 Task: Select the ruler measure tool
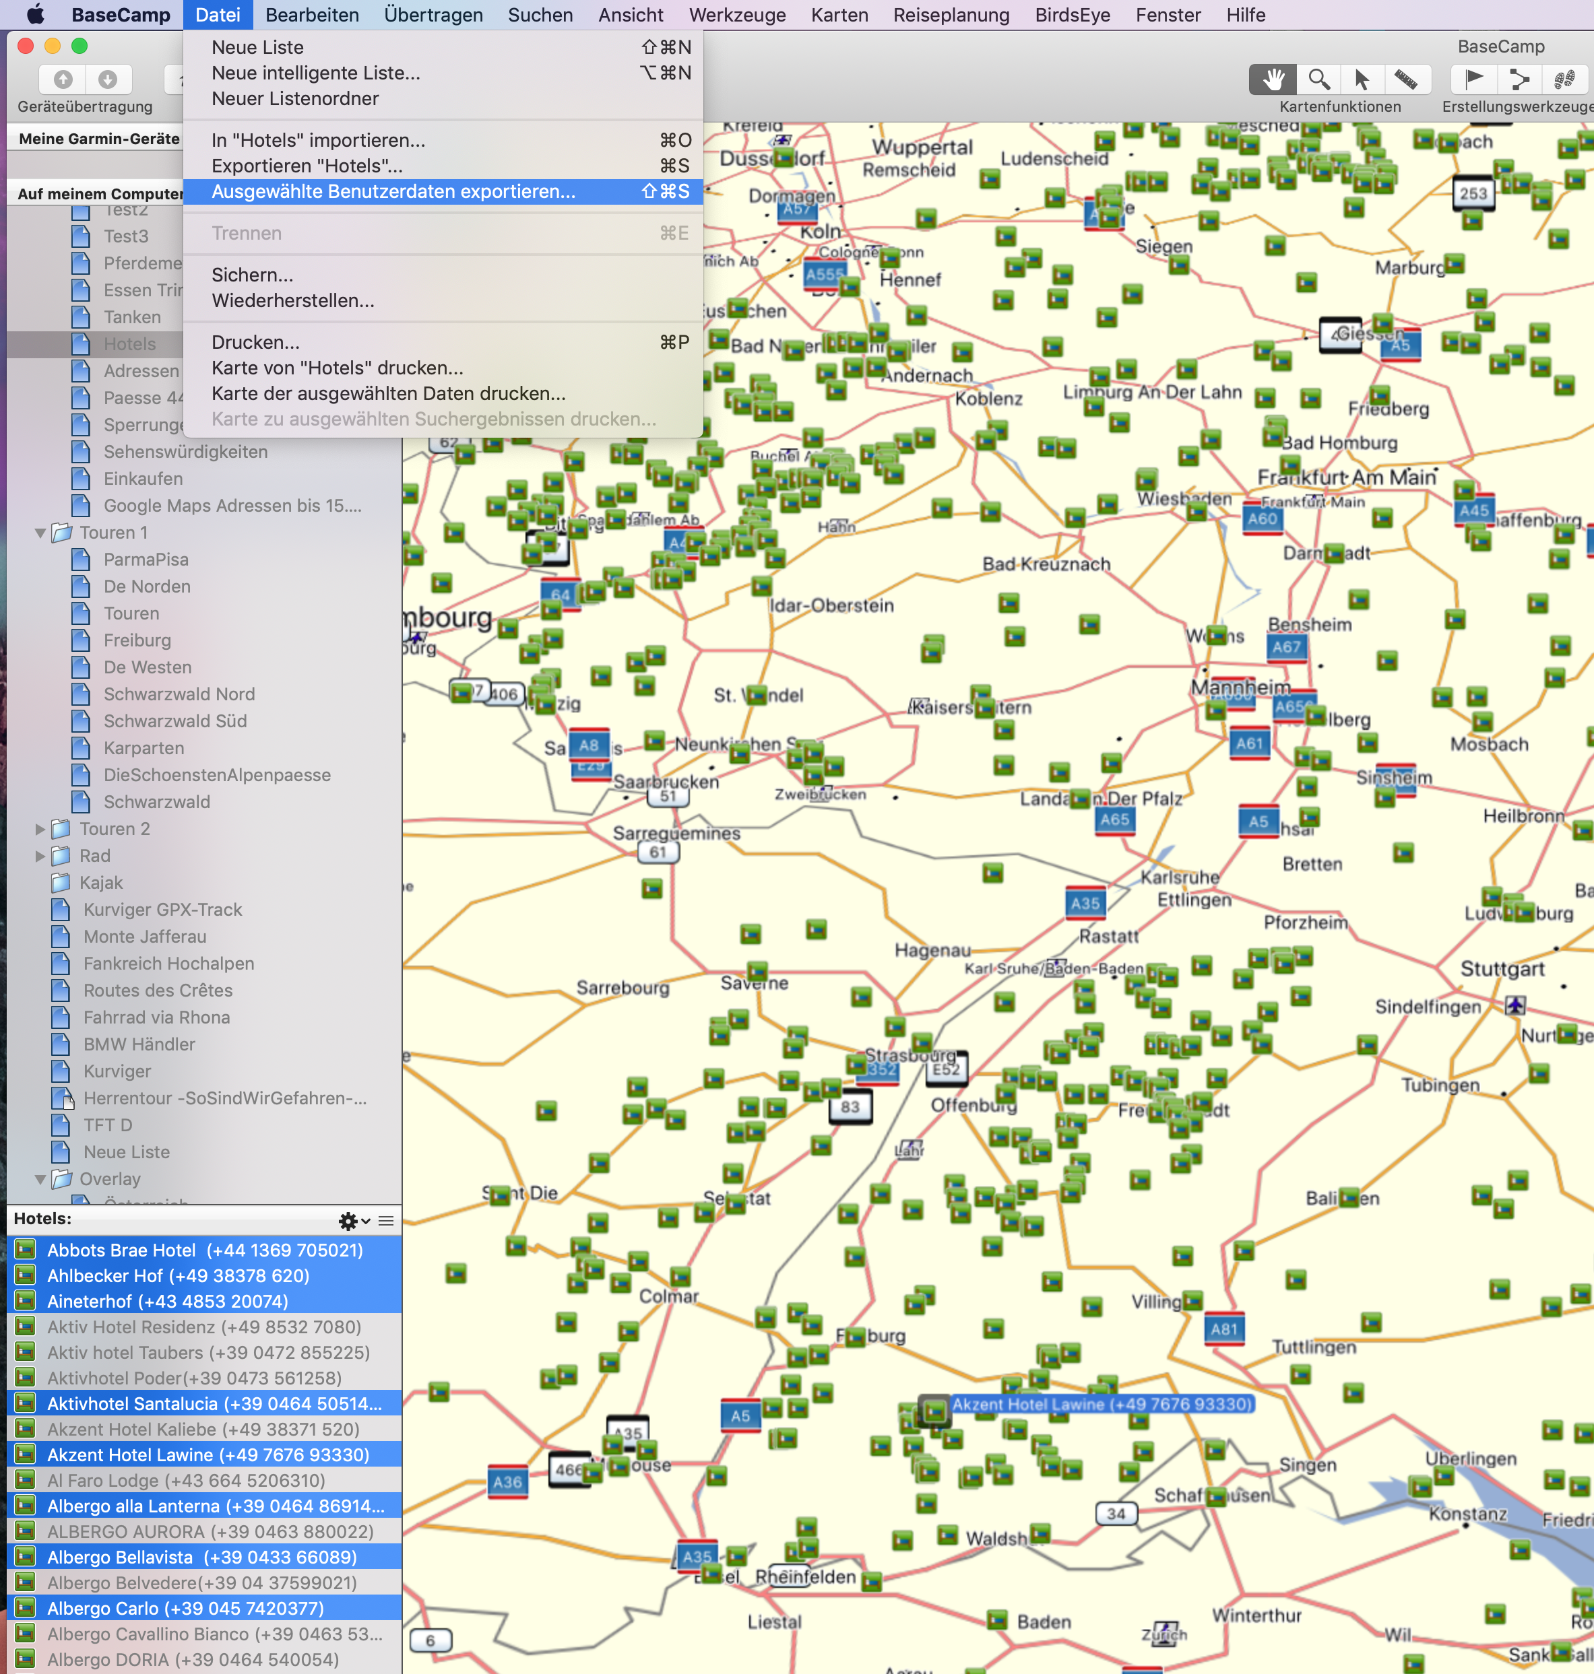coord(1406,80)
